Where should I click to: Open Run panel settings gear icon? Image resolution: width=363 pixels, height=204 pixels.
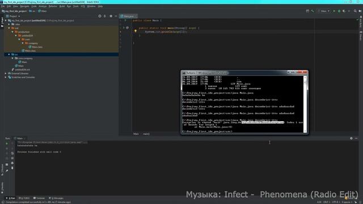click(351, 138)
